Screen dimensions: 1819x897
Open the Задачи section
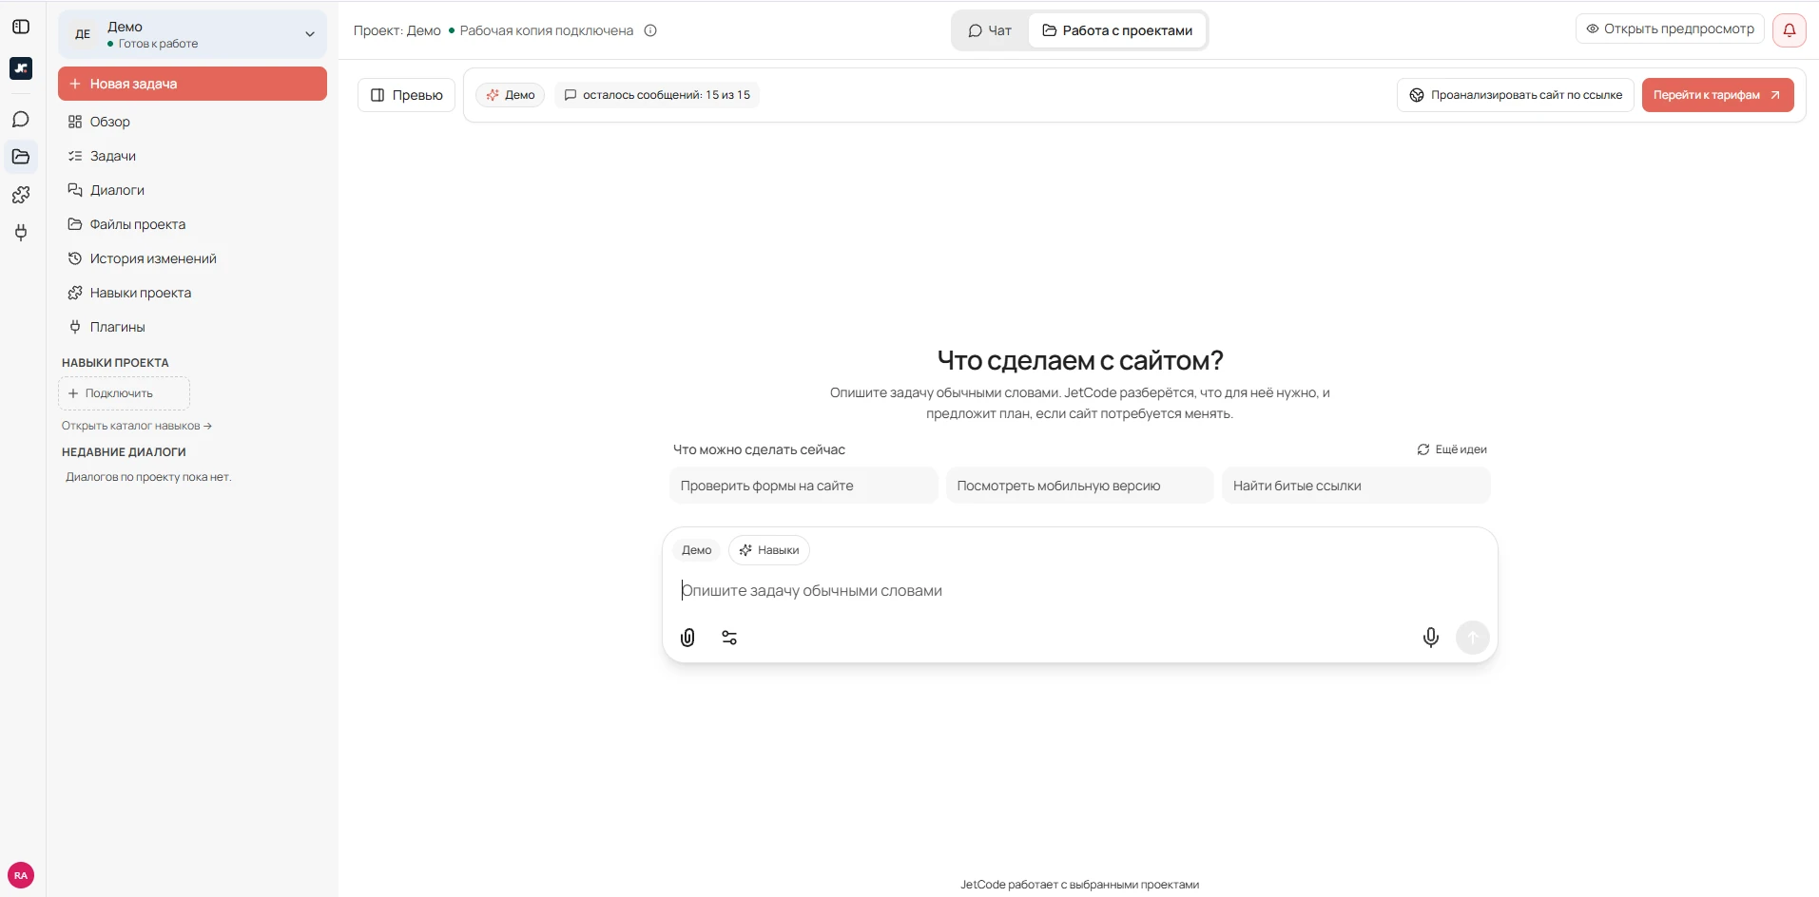coord(192,156)
